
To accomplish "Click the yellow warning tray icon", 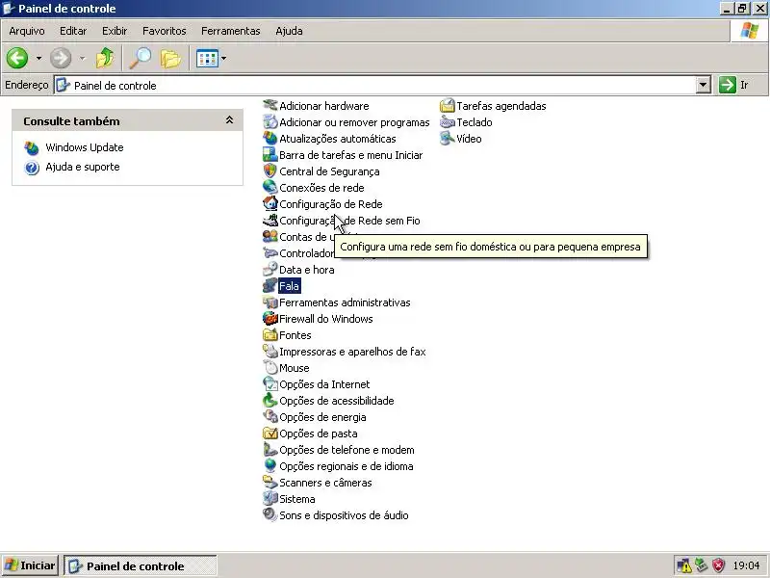I will click(x=683, y=565).
